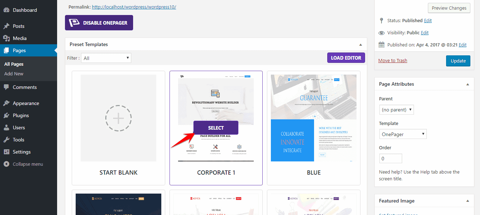Open the Settings menu item
The height and width of the screenshot is (215, 480).
(21, 152)
